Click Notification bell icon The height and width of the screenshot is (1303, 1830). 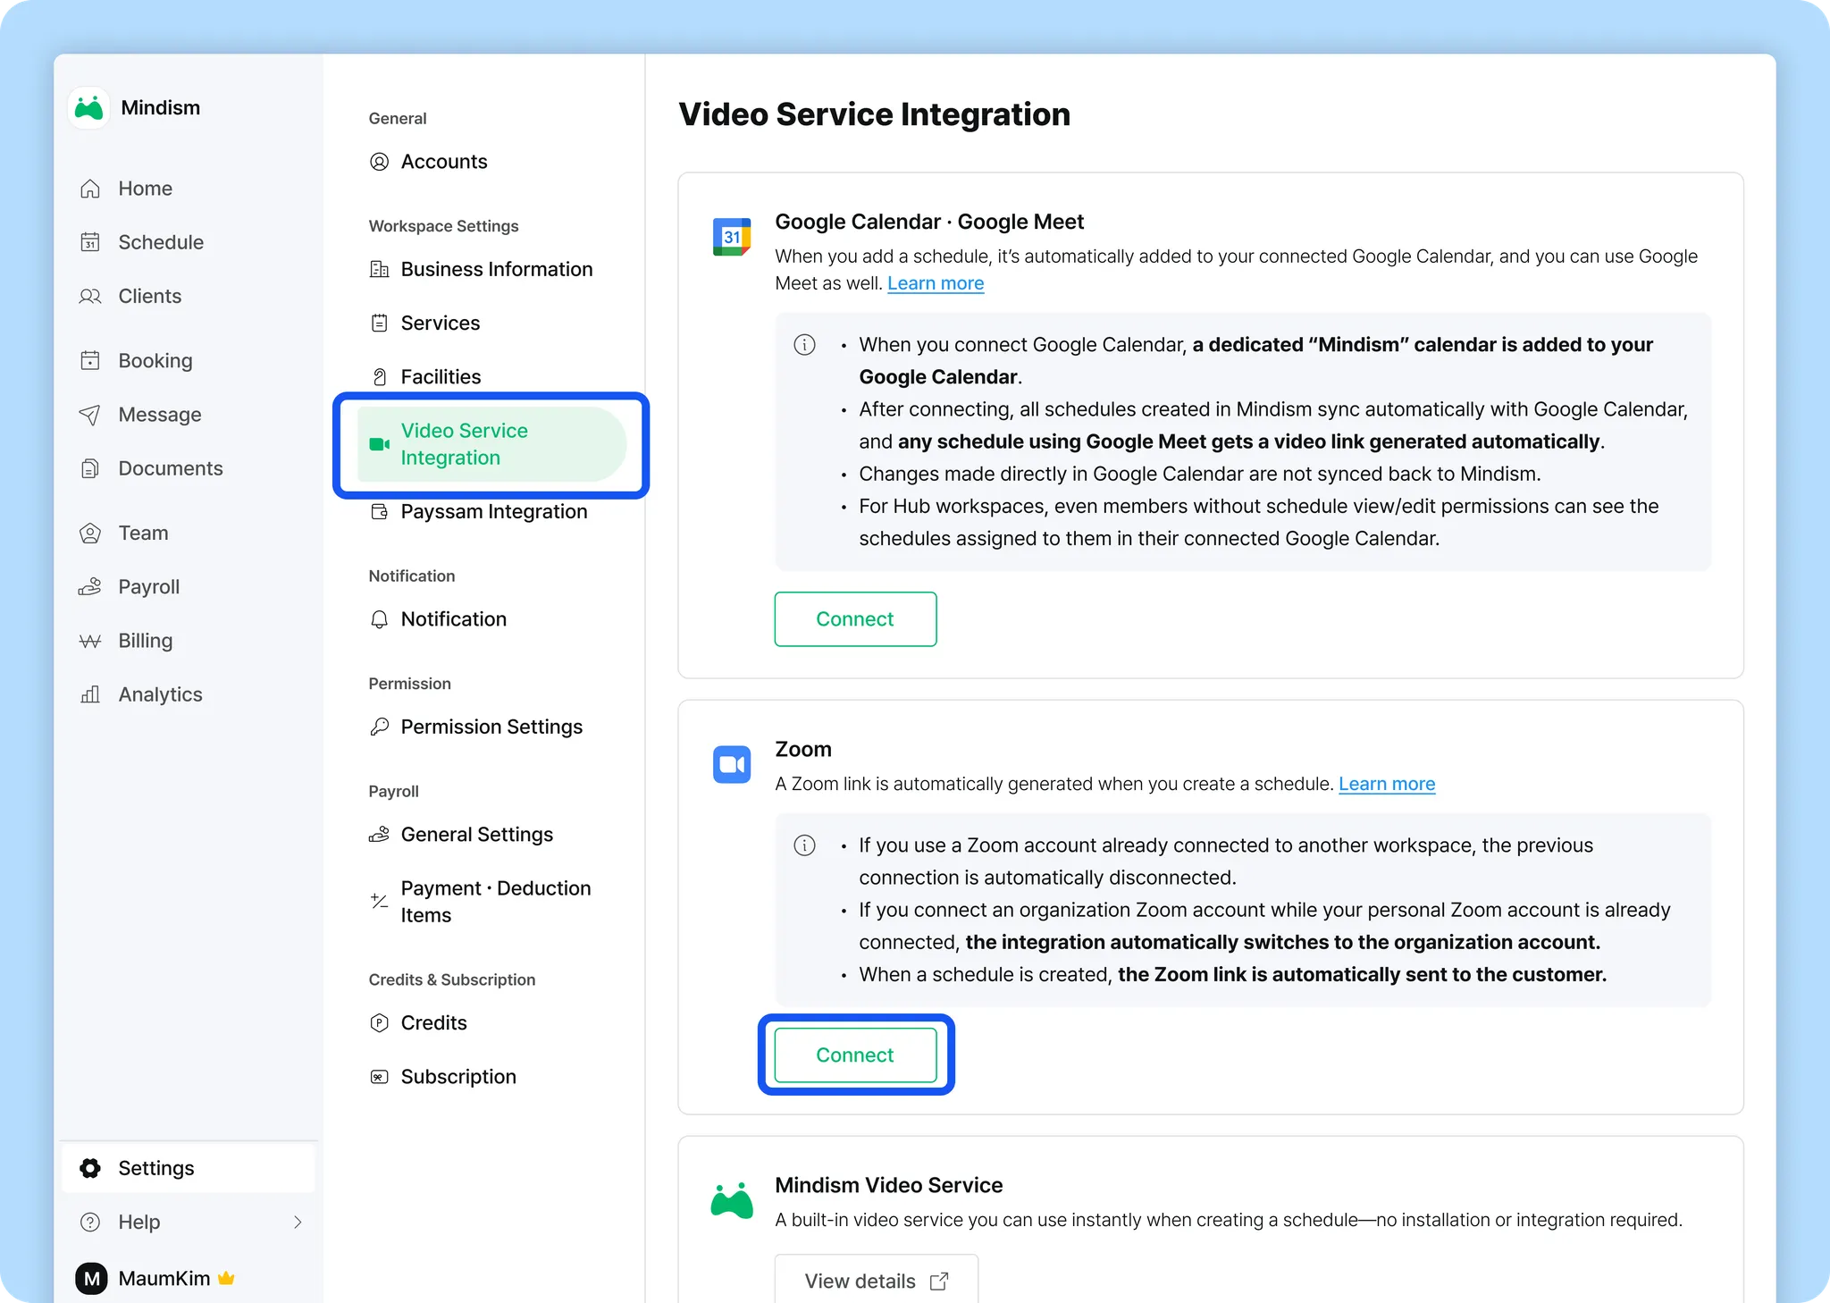pos(379,619)
